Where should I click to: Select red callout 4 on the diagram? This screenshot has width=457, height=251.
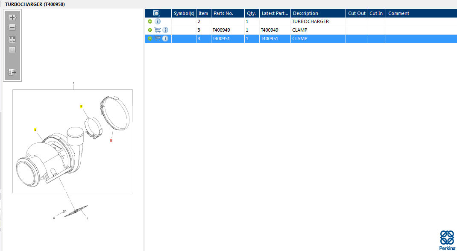111,141
